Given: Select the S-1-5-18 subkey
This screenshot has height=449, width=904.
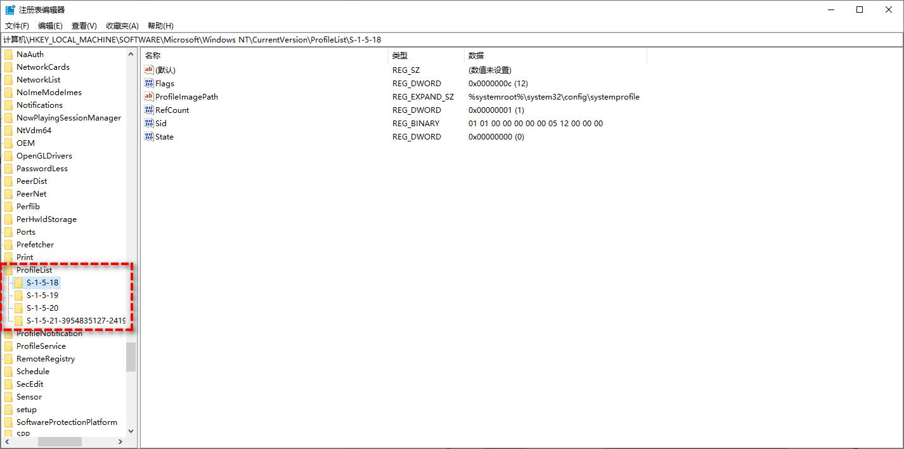Looking at the screenshot, I should coord(42,283).
